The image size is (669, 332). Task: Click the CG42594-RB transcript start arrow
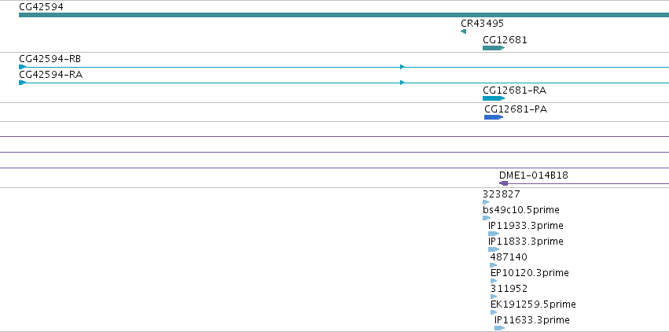click(x=22, y=67)
